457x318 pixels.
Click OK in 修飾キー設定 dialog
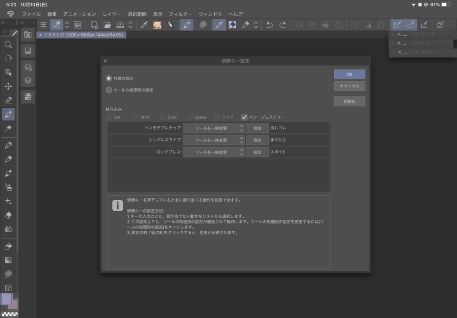click(349, 74)
